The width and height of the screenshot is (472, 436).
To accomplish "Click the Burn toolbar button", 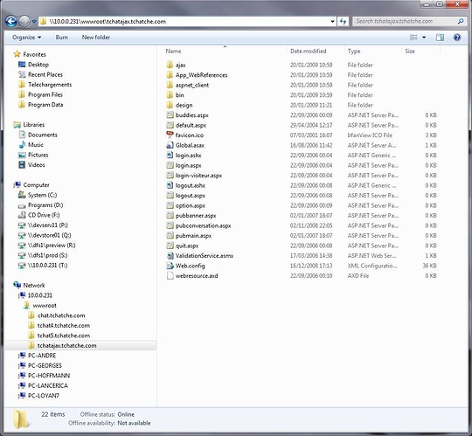I will tap(62, 38).
